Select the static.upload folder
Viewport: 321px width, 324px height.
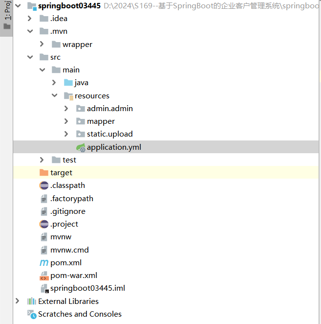coord(109,134)
